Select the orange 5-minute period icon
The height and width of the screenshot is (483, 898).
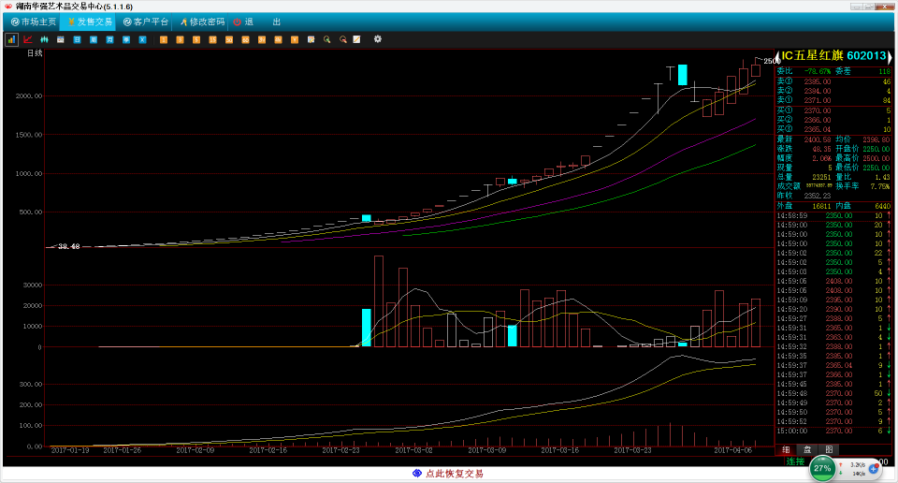point(196,39)
